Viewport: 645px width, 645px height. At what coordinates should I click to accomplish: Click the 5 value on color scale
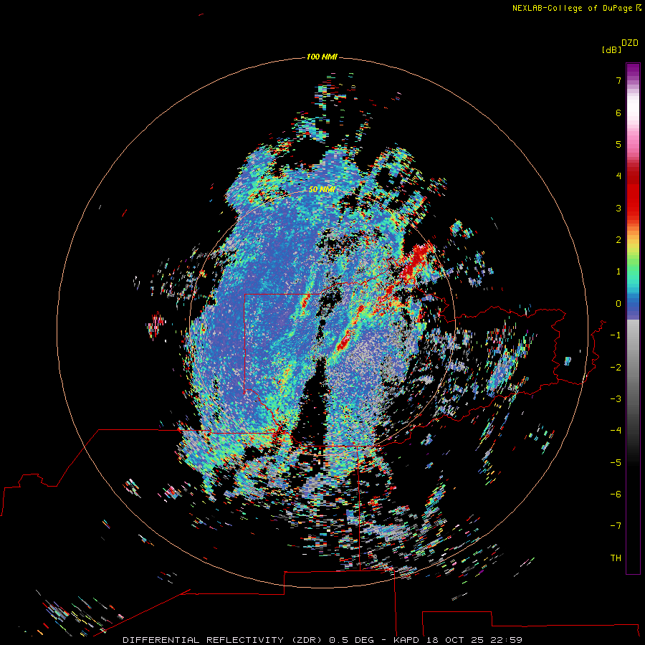618,144
